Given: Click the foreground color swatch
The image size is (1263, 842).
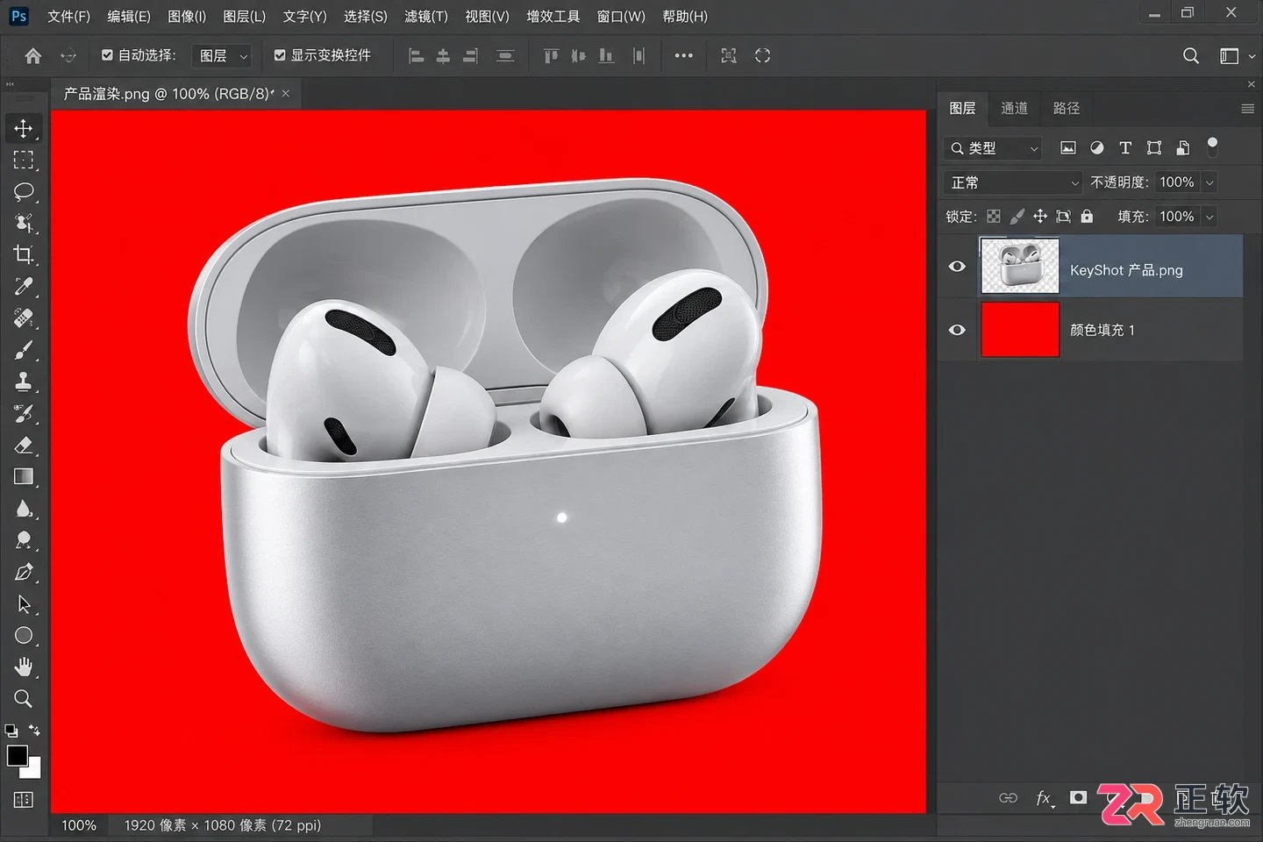Looking at the screenshot, I should (x=17, y=755).
